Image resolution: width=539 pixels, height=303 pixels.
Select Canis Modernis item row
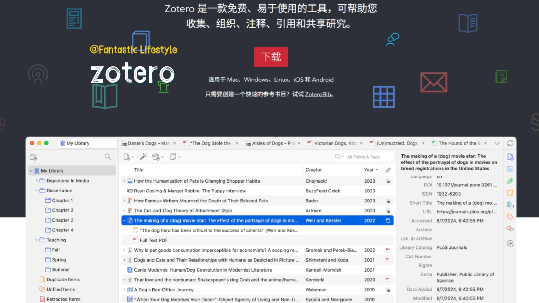(257, 270)
